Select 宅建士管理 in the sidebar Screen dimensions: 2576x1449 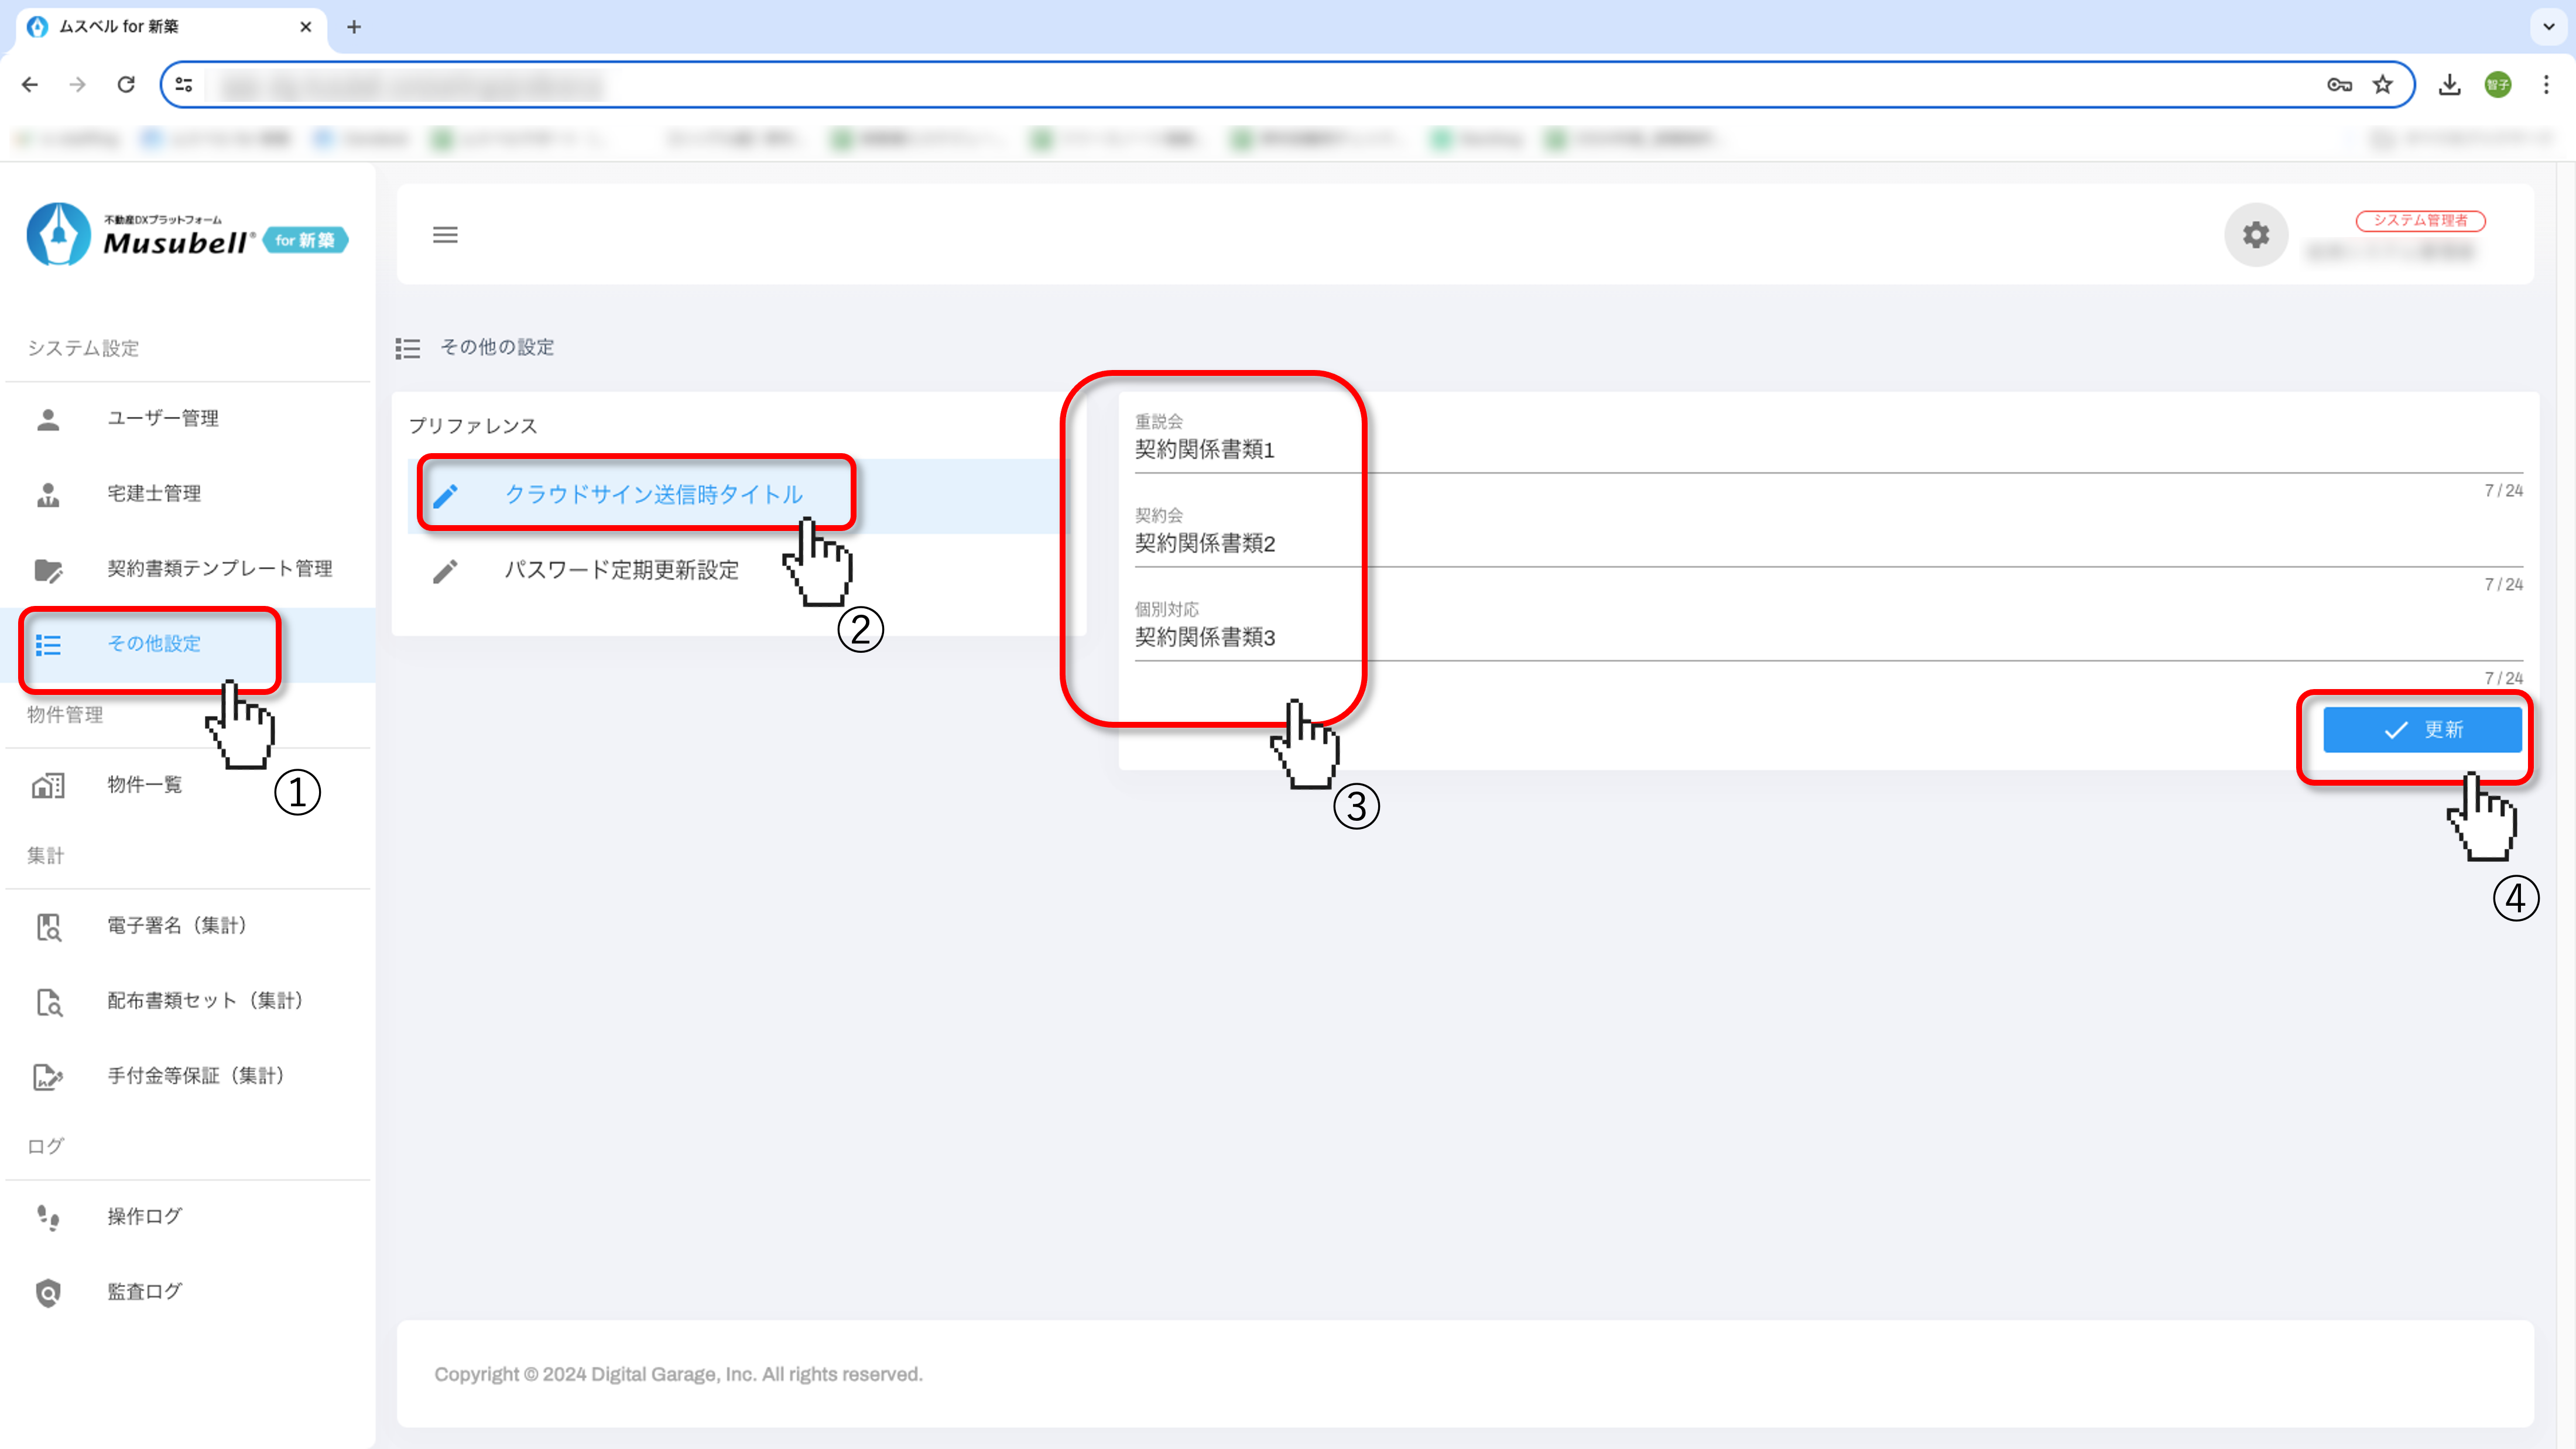[154, 493]
